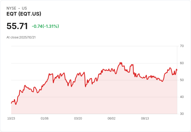The width and height of the screenshot is (191, 132).
Task: Pick the 06/02 date on the axis
Action: (112, 118)
